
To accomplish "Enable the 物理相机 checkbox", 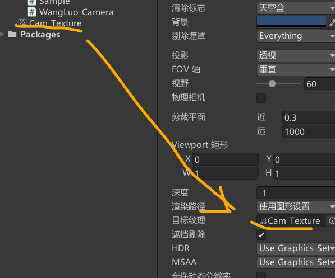I will pos(261,98).
